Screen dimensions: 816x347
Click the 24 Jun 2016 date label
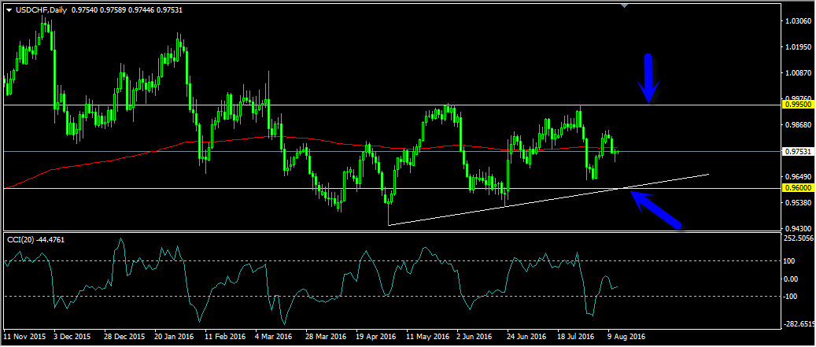(528, 337)
